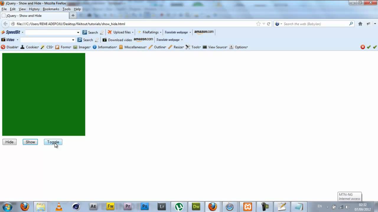Open the File menu
Screen dimensions: 378x212
coord(4,9)
